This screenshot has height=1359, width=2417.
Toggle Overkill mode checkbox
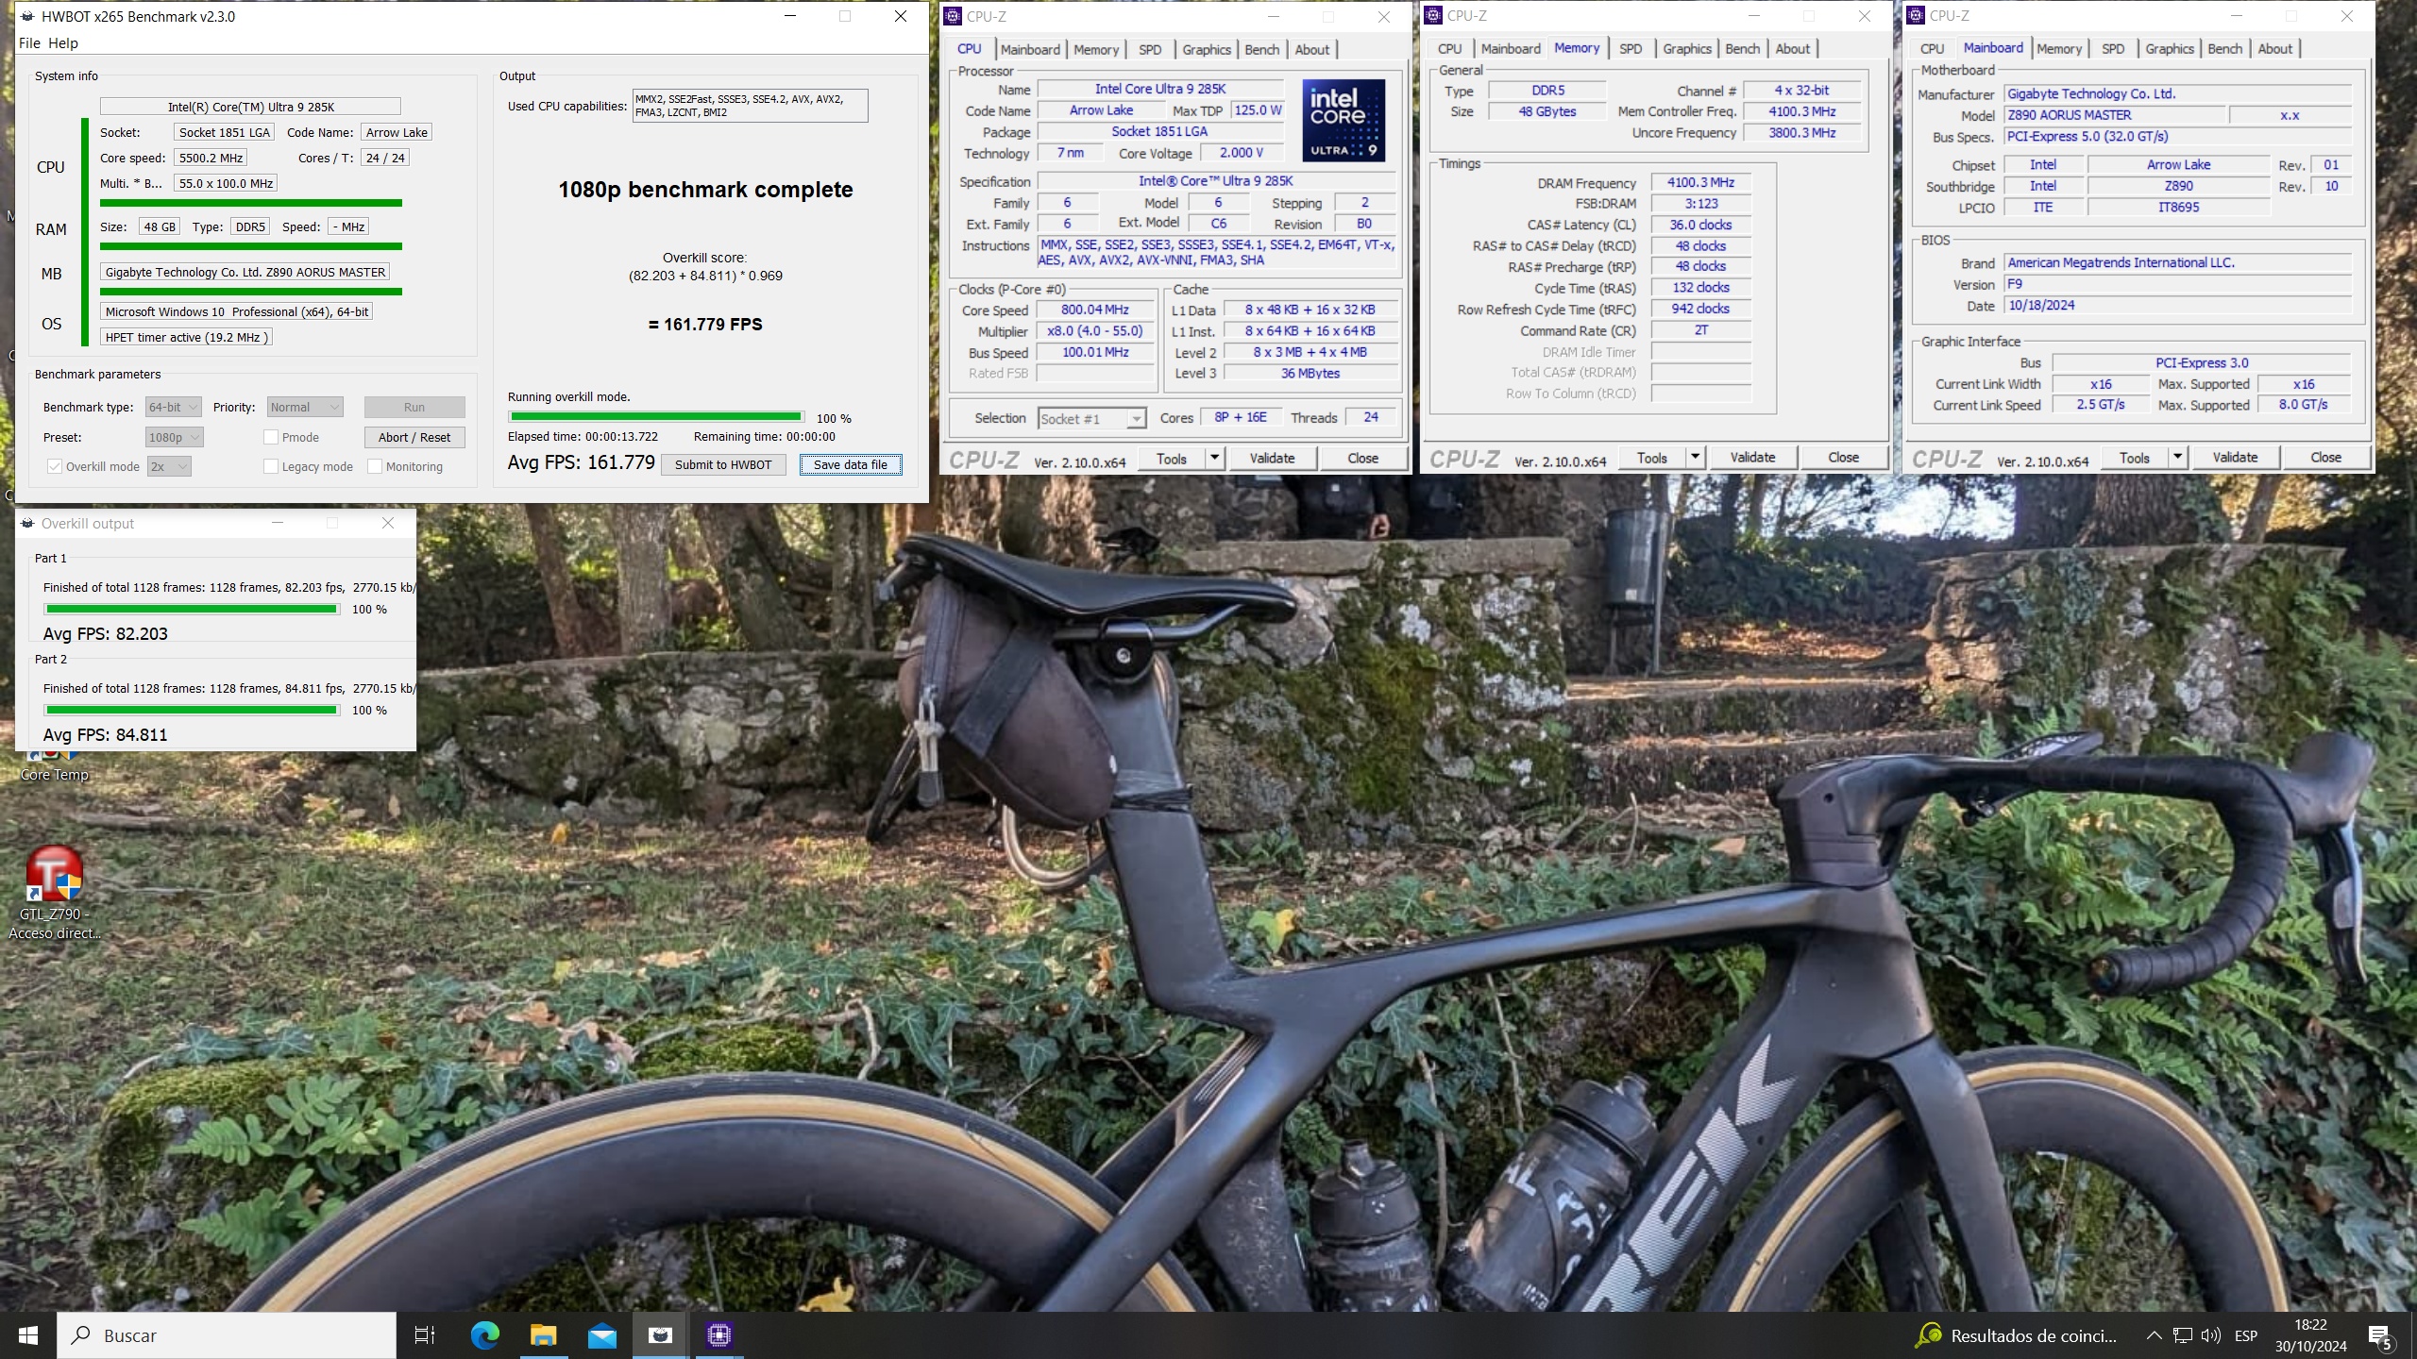[55, 466]
